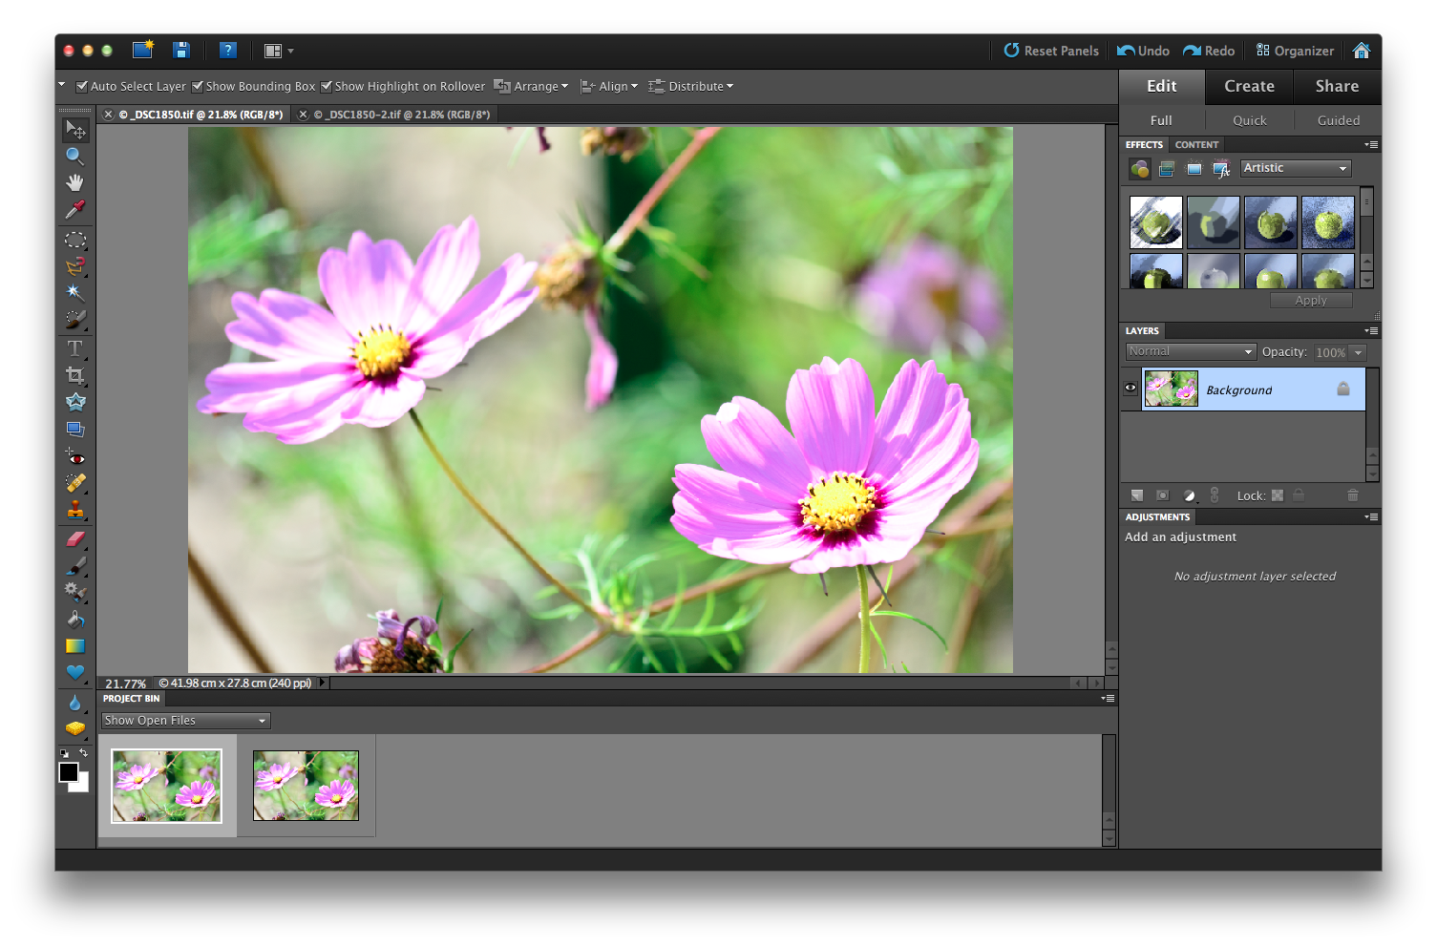Select the Eraser tool
Screen dimensions: 1437x947
pos(74,538)
